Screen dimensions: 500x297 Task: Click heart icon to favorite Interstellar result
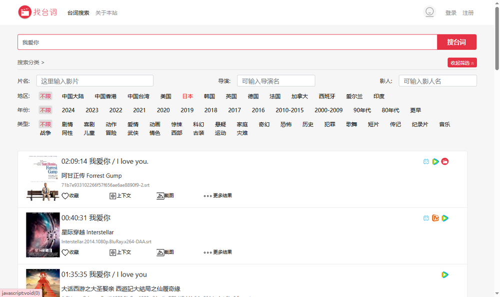point(65,252)
